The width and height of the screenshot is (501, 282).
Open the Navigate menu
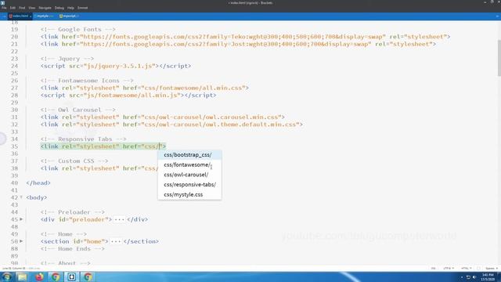coord(45,8)
